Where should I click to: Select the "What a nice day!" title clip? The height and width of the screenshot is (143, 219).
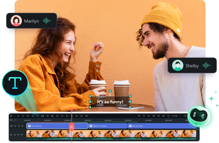pos(108,126)
